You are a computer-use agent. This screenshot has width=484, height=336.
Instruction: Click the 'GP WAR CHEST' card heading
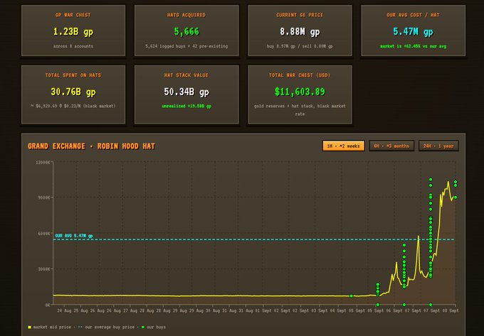tap(73, 15)
